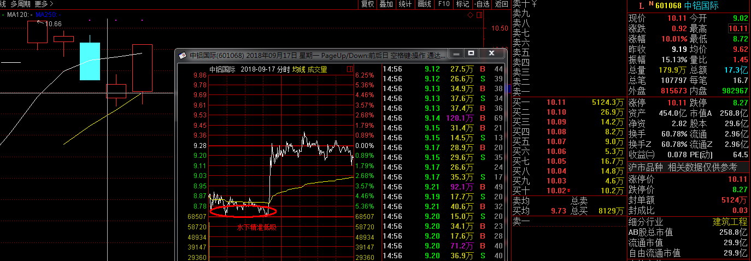Click the boxed 最高 value 10.11
751x261 pixels.
coord(738,28)
